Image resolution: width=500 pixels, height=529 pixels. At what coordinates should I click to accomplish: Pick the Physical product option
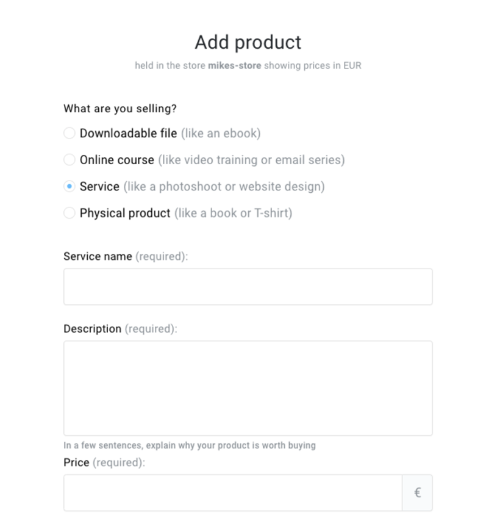click(69, 213)
